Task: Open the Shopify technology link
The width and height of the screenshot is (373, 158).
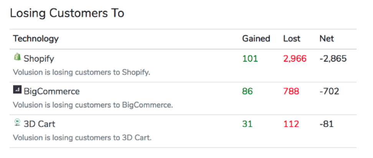Action: (x=39, y=58)
